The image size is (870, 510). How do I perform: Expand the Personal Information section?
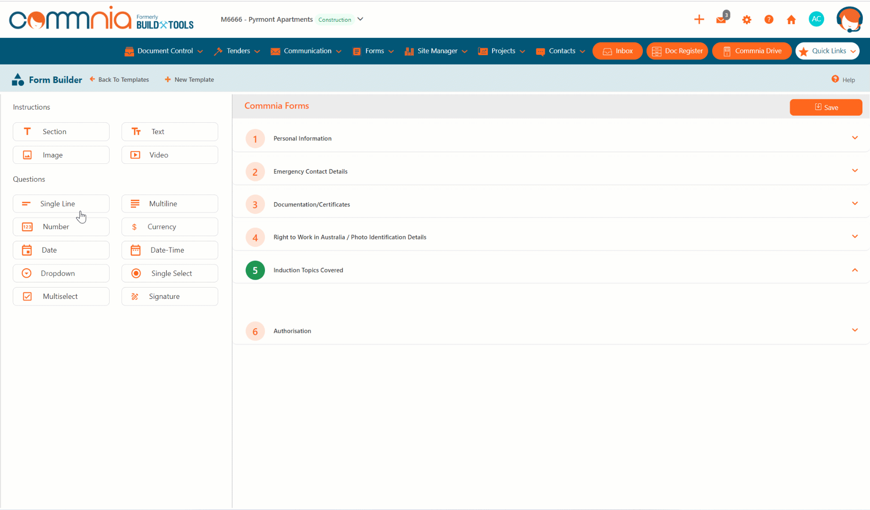(x=854, y=138)
